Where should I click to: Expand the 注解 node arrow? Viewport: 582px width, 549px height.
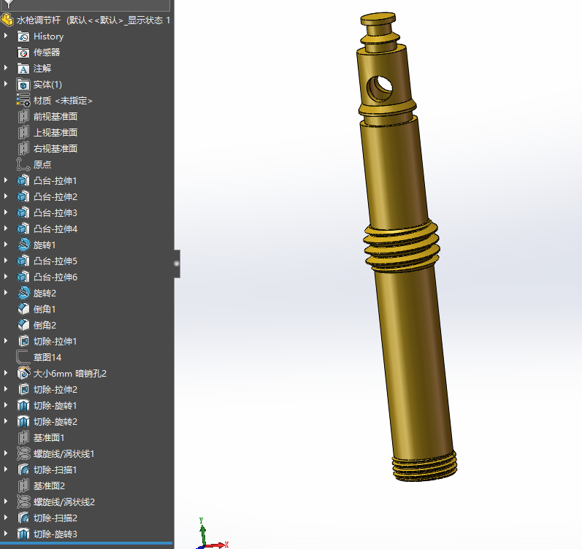(x=6, y=68)
